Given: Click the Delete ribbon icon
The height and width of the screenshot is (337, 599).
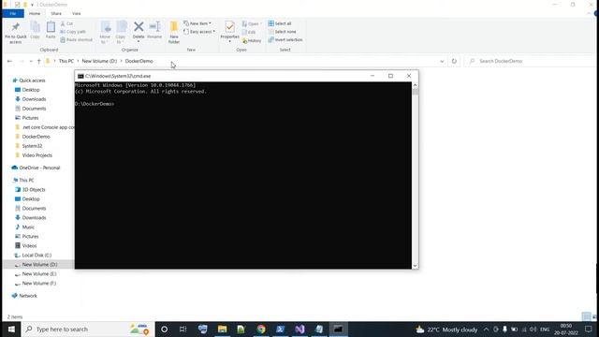Looking at the screenshot, I should point(139,31).
